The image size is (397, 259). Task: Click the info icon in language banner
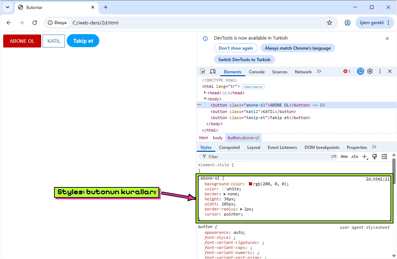point(205,38)
